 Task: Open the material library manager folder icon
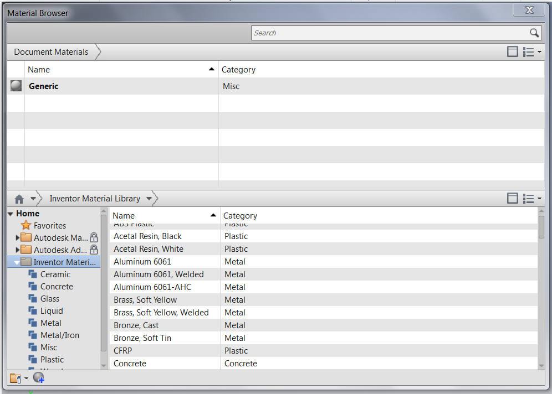tap(17, 377)
